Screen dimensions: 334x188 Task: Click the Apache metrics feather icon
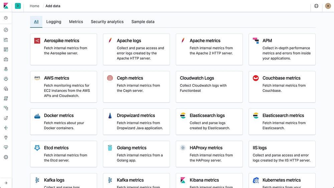tap(183, 40)
